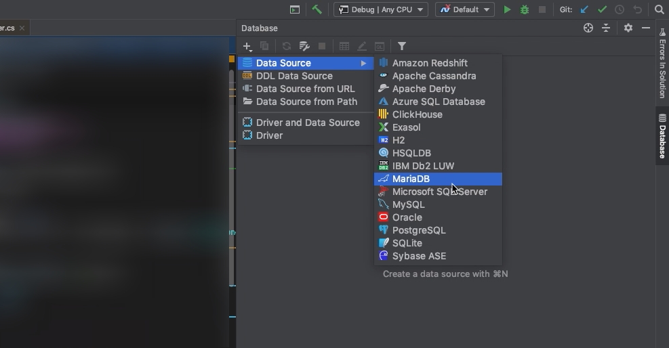The height and width of the screenshot is (348, 669).
Task: Select SQLite data source
Action: [x=438, y=243]
